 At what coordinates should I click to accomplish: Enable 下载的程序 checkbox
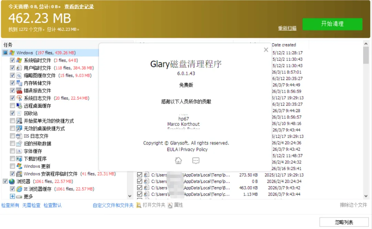tap(12, 159)
